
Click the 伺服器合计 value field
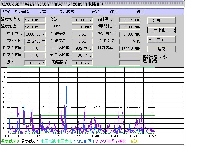coord(130,27)
